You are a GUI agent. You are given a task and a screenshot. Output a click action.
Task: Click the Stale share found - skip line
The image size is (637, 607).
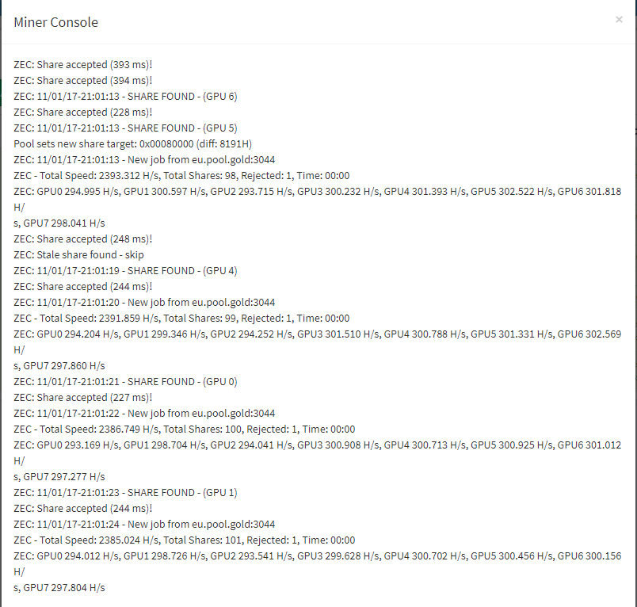pyautogui.click(x=78, y=254)
